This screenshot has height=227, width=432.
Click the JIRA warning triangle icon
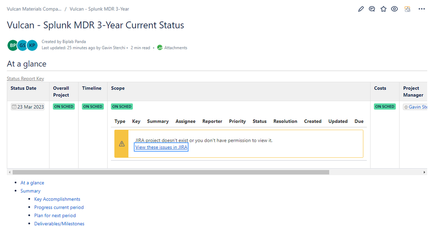pos(122,144)
